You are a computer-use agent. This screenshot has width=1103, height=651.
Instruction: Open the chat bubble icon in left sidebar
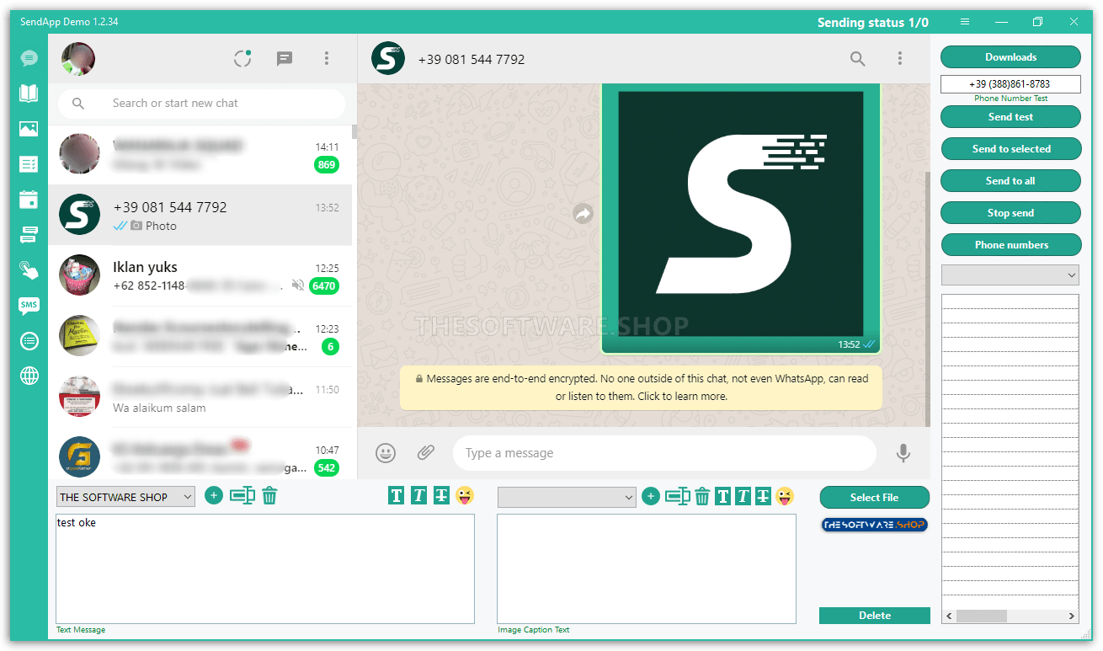pos(29,58)
